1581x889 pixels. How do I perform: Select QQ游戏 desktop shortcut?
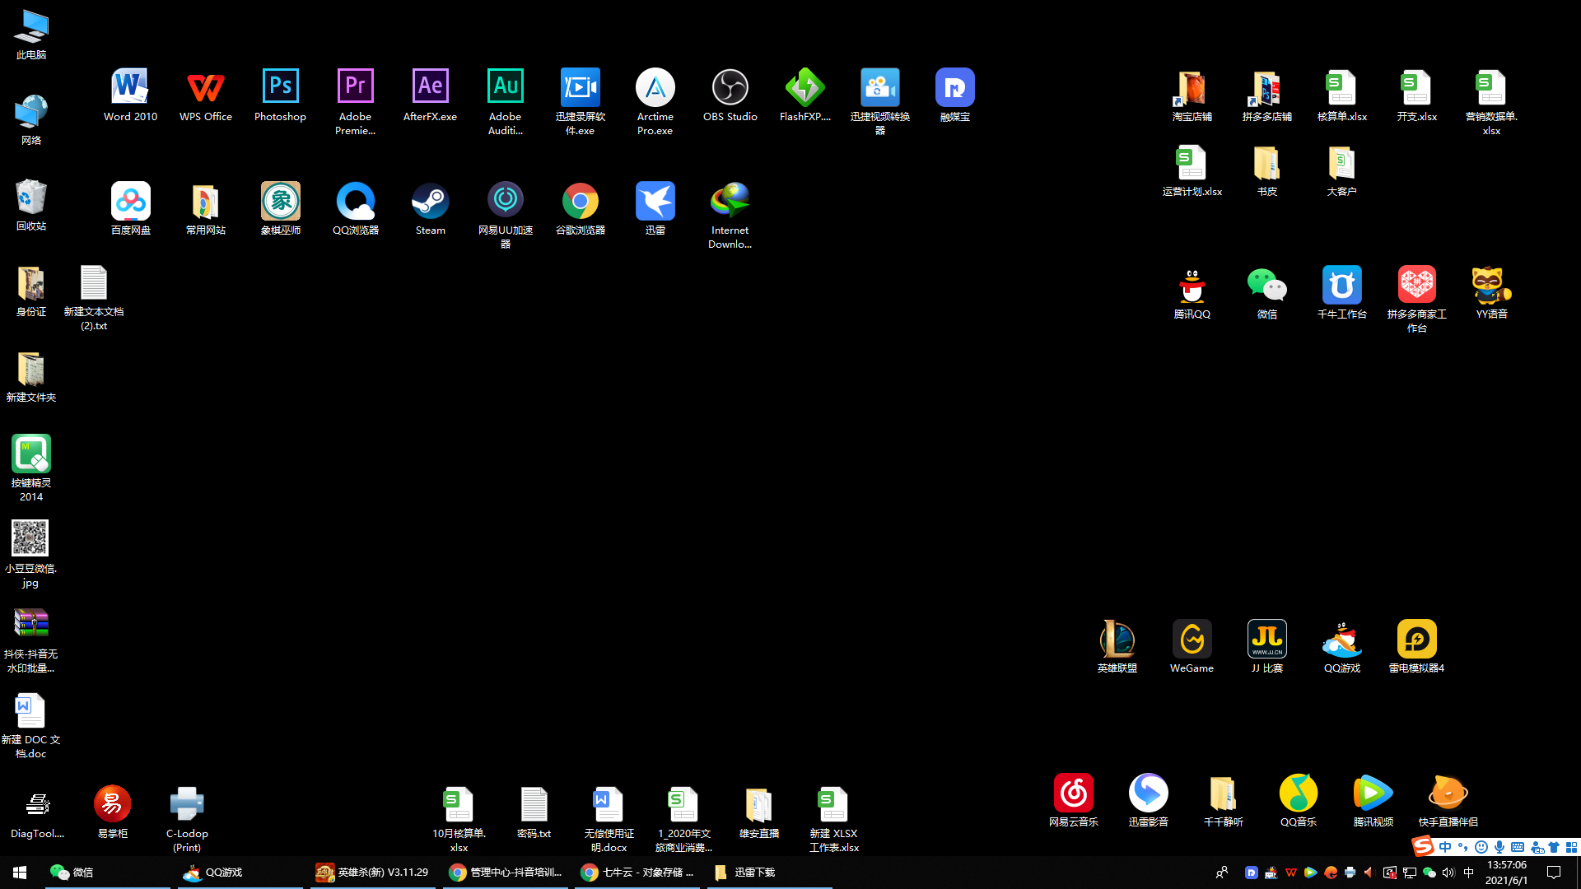[x=1341, y=647]
